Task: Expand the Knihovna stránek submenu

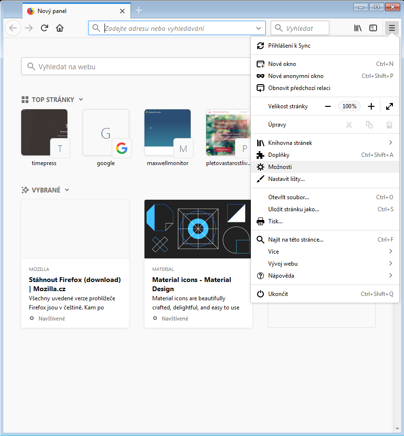Action: coord(391,143)
